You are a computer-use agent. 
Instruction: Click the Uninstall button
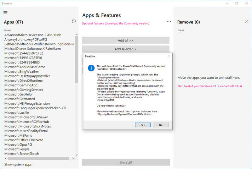[x=126, y=162]
